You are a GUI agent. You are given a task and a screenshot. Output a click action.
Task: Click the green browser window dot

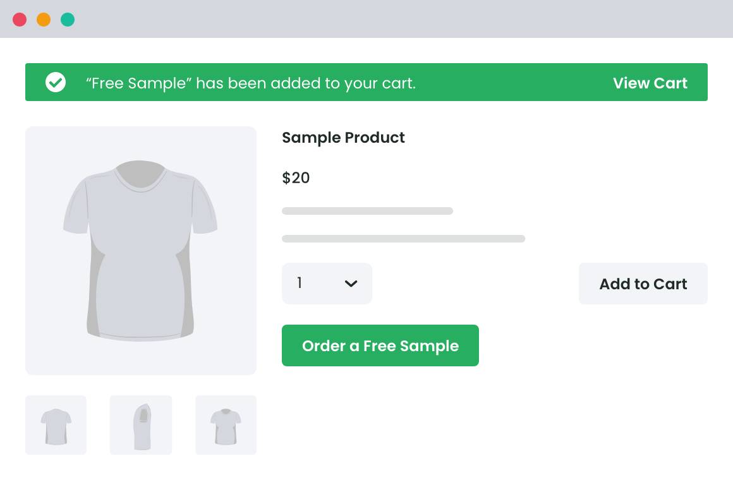coord(68,20)
